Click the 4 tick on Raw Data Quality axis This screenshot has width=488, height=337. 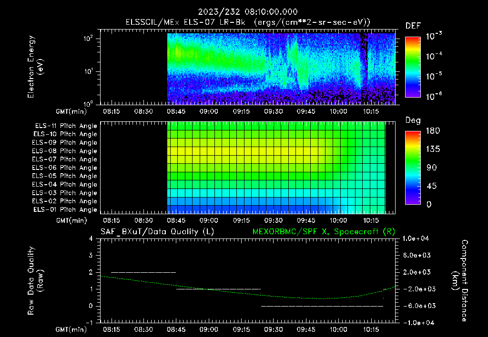coord(91,238)
